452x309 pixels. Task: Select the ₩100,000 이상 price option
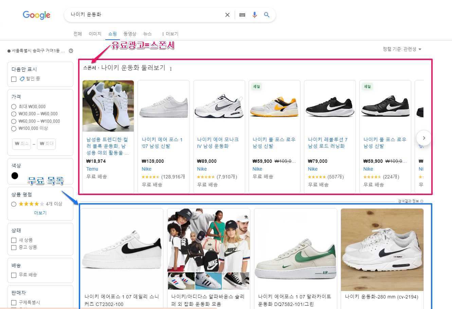[x=14, y=129]
